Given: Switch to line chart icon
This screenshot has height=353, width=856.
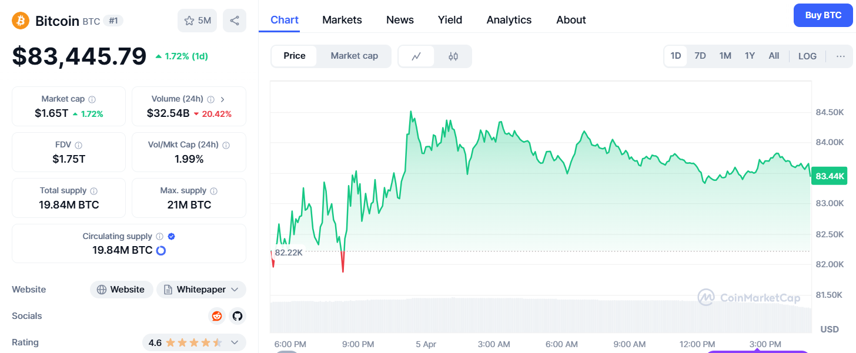Looking at the screenshot, I should pos(416,56).
